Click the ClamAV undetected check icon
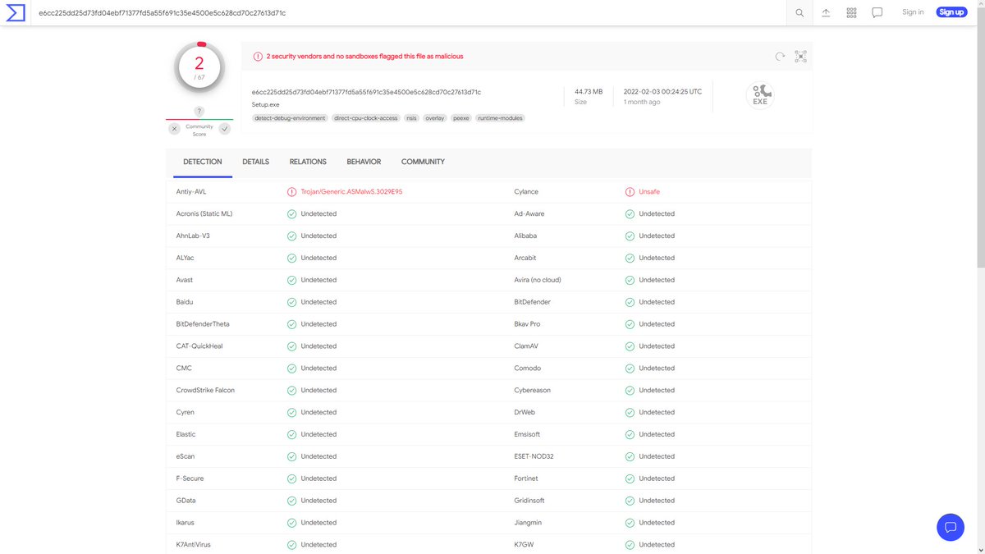The height and width of the screenshot is (554, 985). tap(630, 346)
